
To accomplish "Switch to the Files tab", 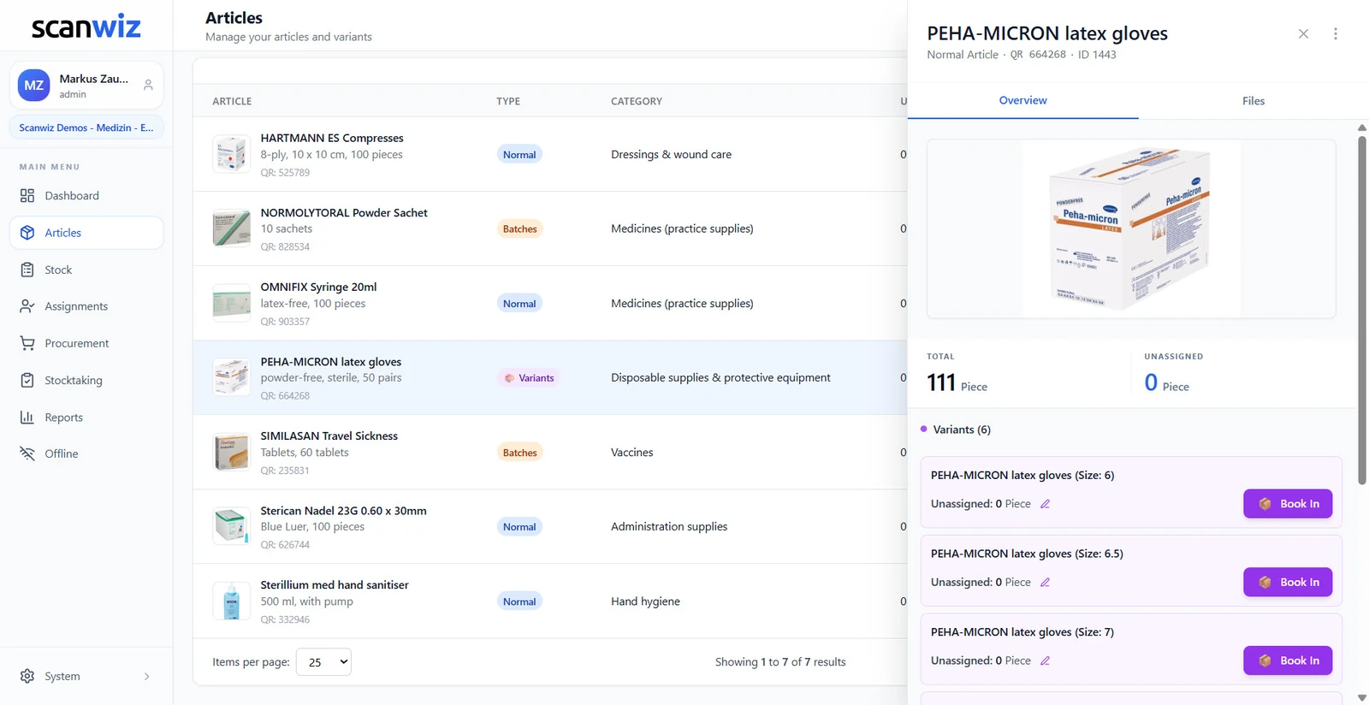I will click(x=1253, y=101).
